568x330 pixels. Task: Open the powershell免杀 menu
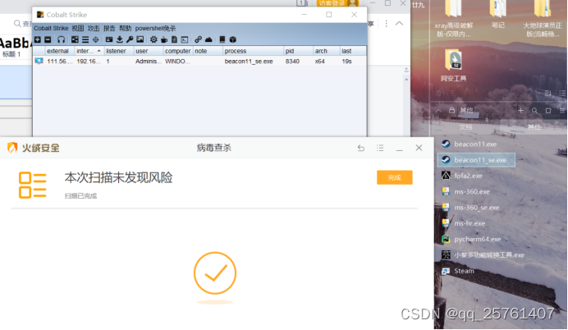tap(155, 28)
